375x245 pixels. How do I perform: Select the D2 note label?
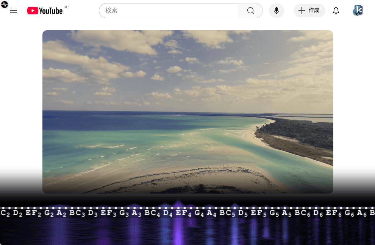(x=18, y=213)
